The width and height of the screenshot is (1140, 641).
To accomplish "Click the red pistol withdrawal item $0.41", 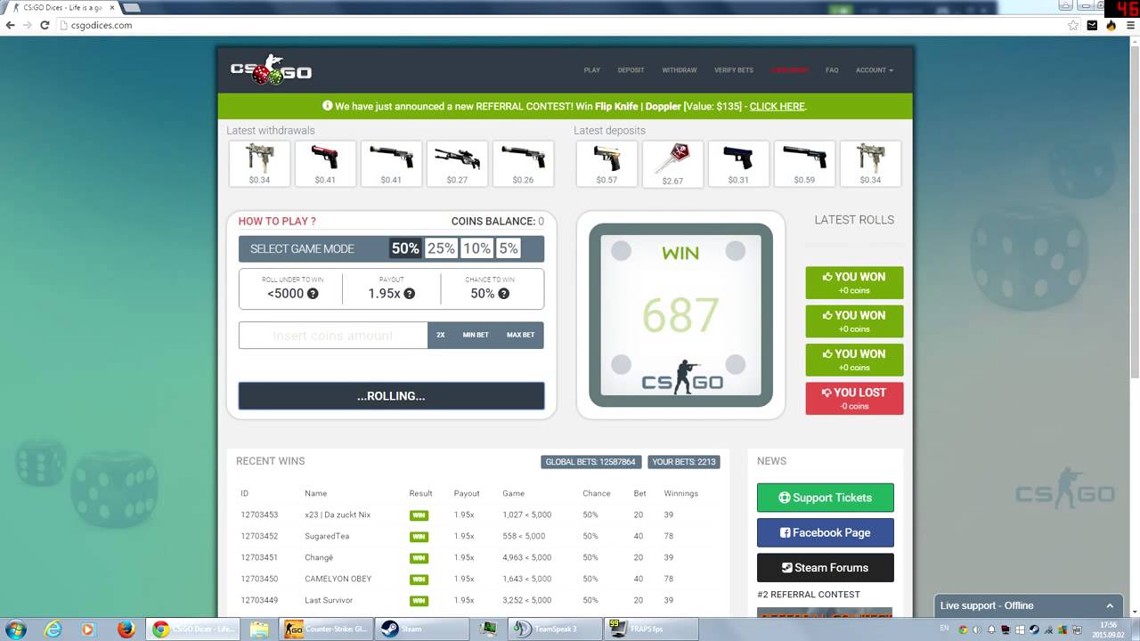I will pos(325,164).
